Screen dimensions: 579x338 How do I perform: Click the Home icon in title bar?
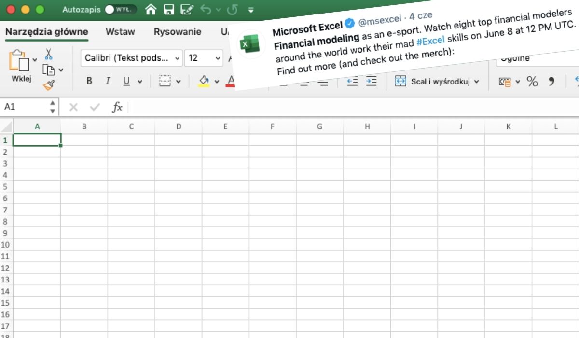pos(151,9)
